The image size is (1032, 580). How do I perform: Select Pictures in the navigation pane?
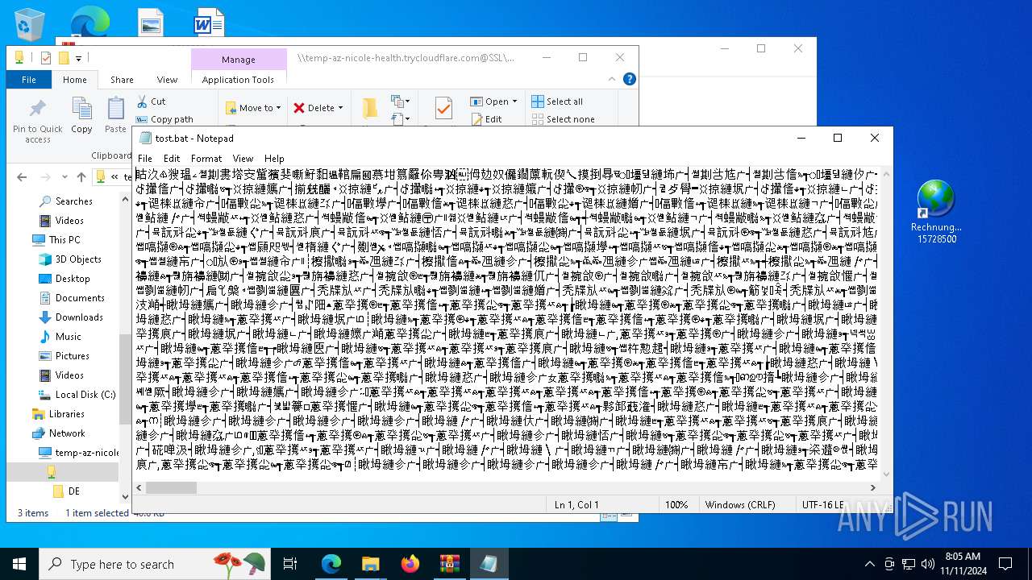[73, 356]
